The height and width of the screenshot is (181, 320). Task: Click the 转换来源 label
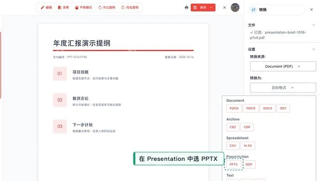pyautogui.click(x=258, y=57)
